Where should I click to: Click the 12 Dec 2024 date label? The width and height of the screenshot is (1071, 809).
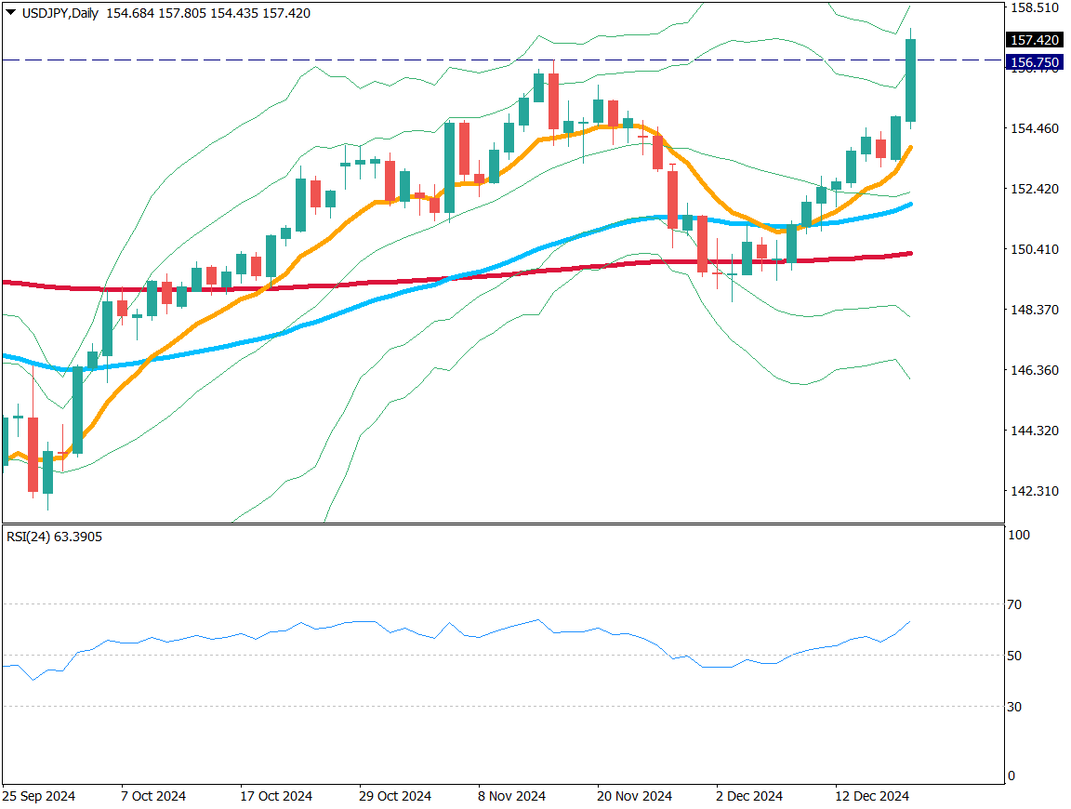click(x=871, y=797)
